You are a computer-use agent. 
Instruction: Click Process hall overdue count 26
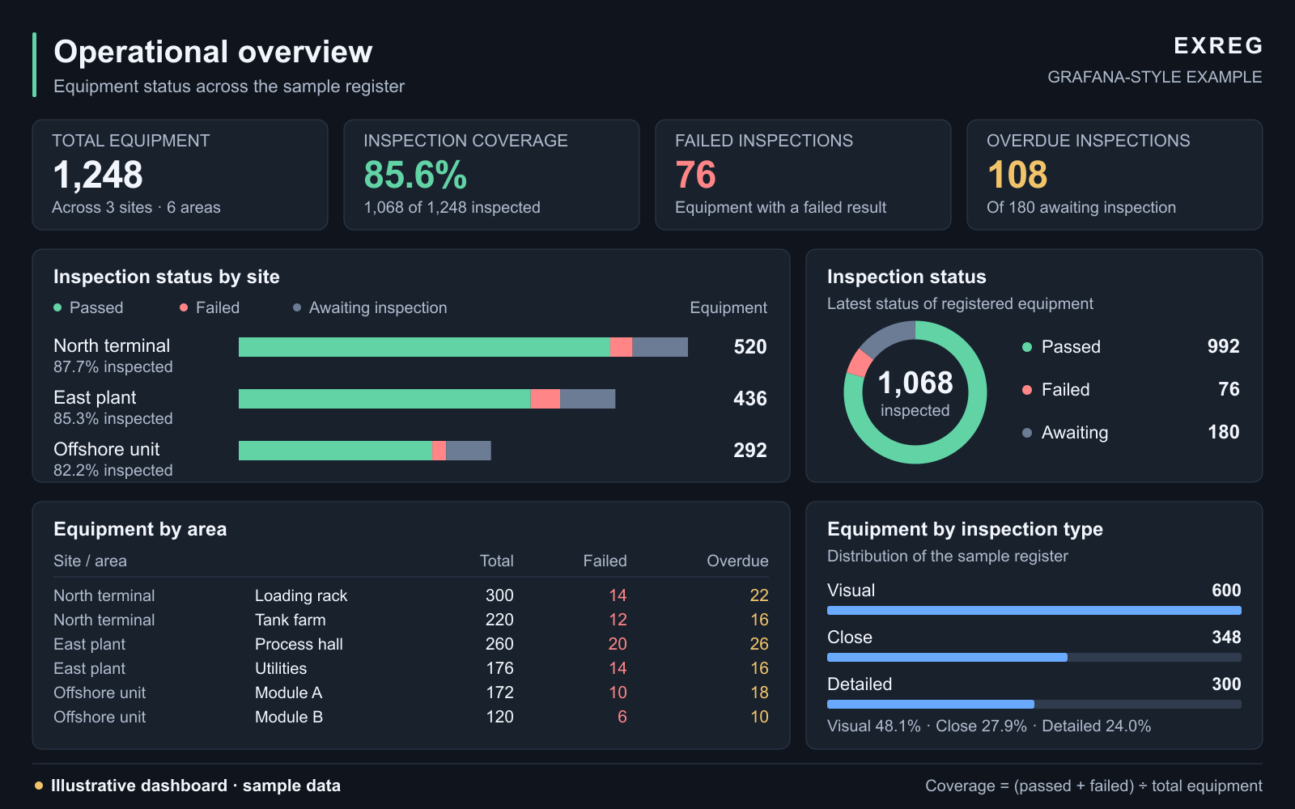point(759,644)
